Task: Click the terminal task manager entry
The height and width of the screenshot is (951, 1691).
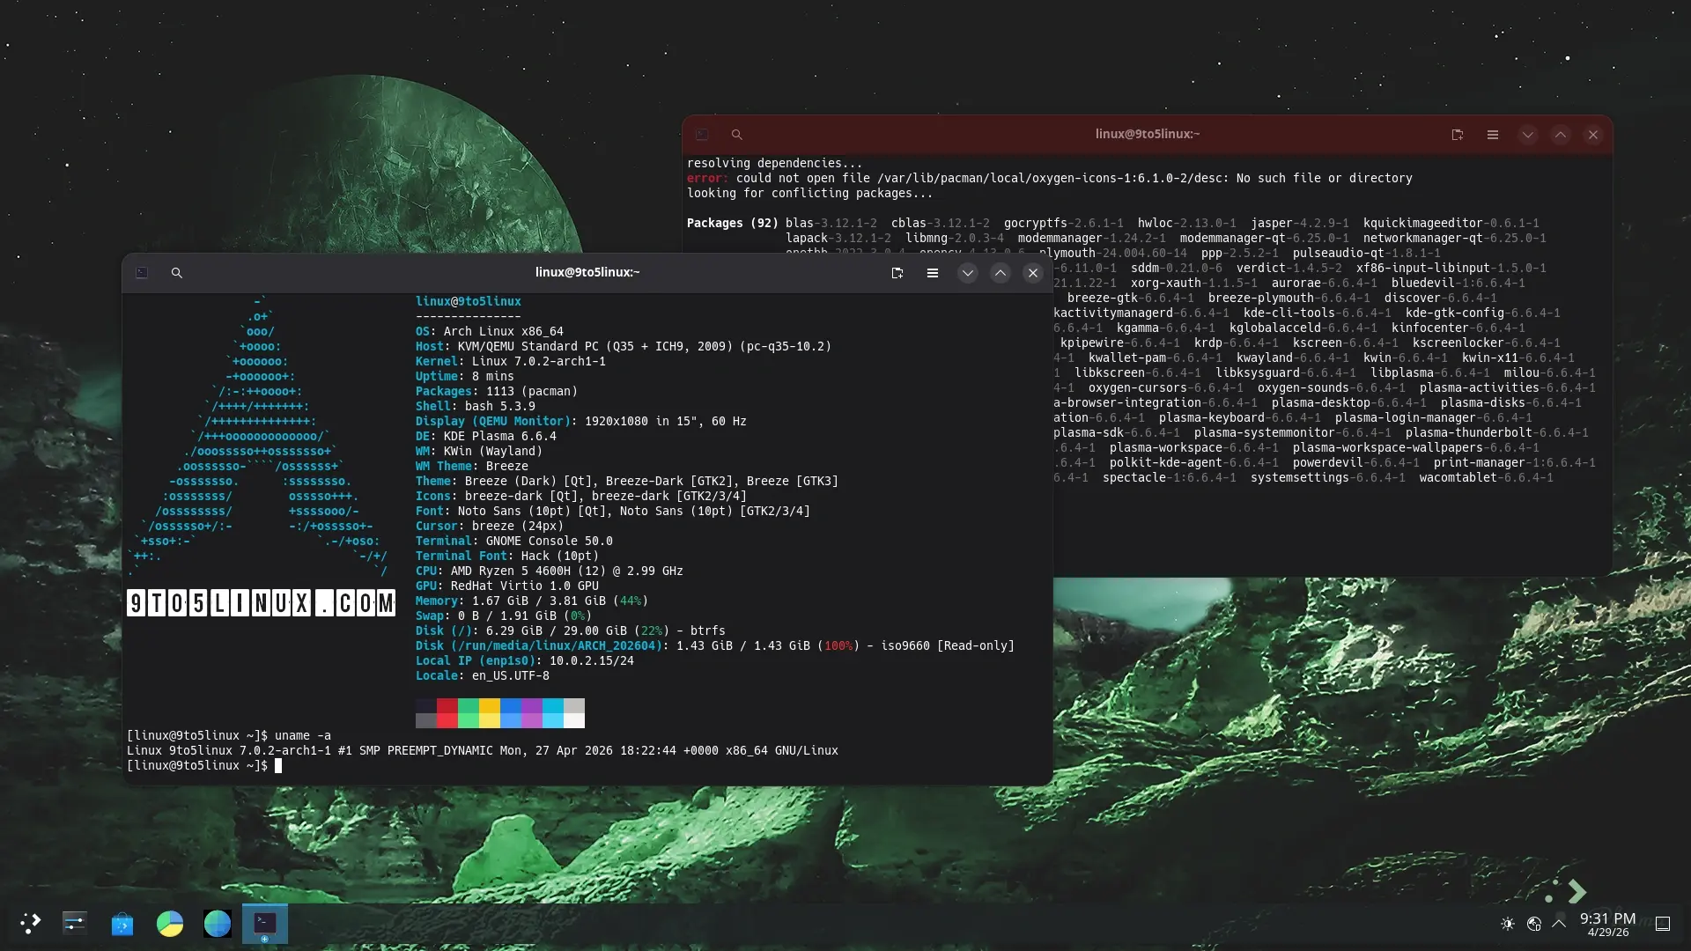Action: click(x=265, y=923)
